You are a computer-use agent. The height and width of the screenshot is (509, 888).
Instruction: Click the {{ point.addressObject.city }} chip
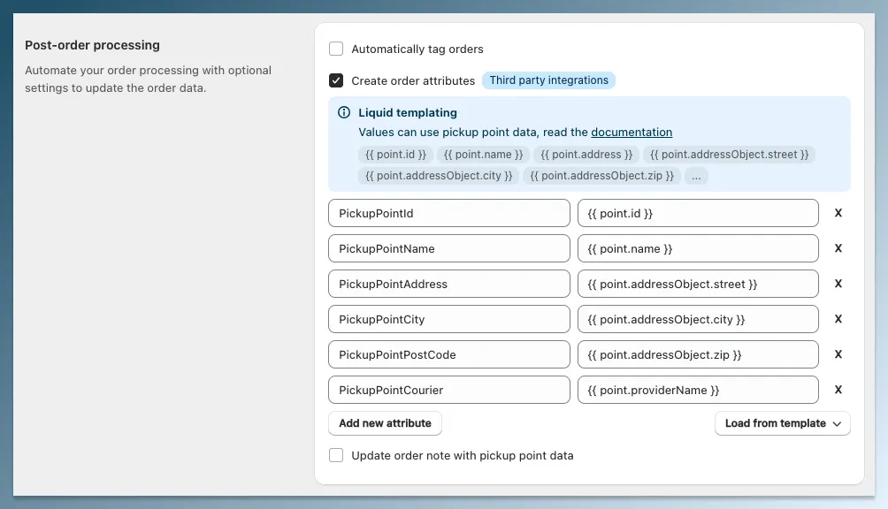coord(439,176)
